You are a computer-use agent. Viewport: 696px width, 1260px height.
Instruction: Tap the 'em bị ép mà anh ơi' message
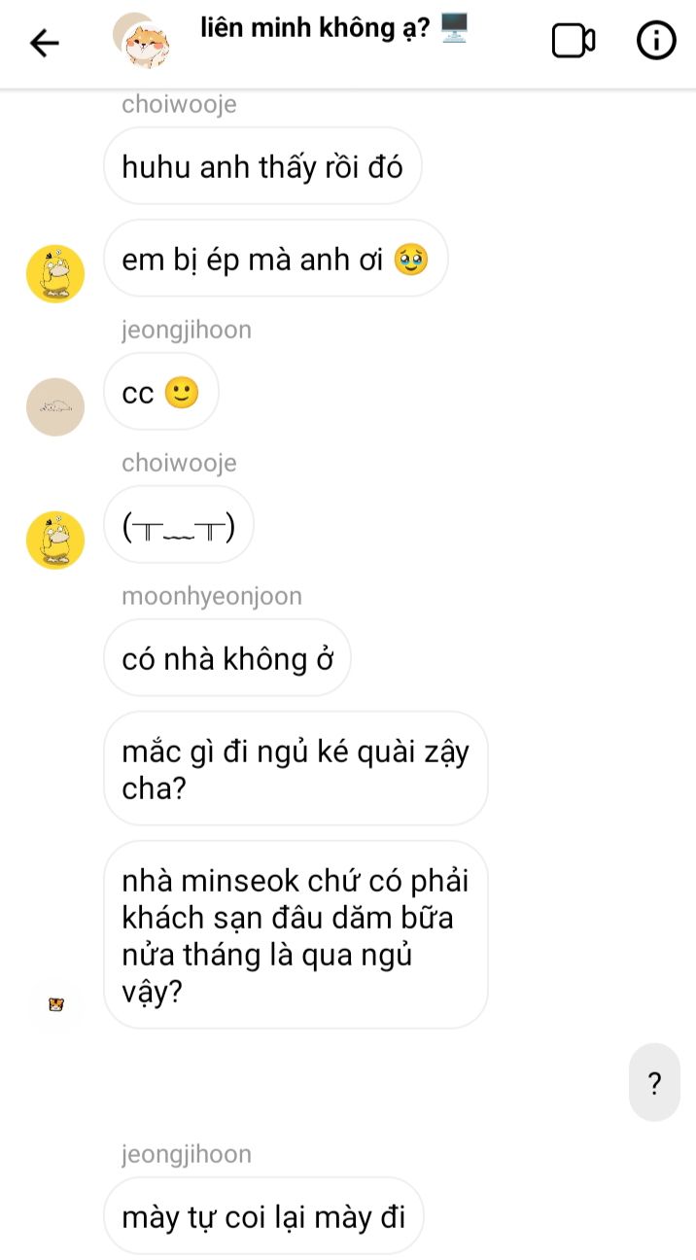[x=275, y=259]
